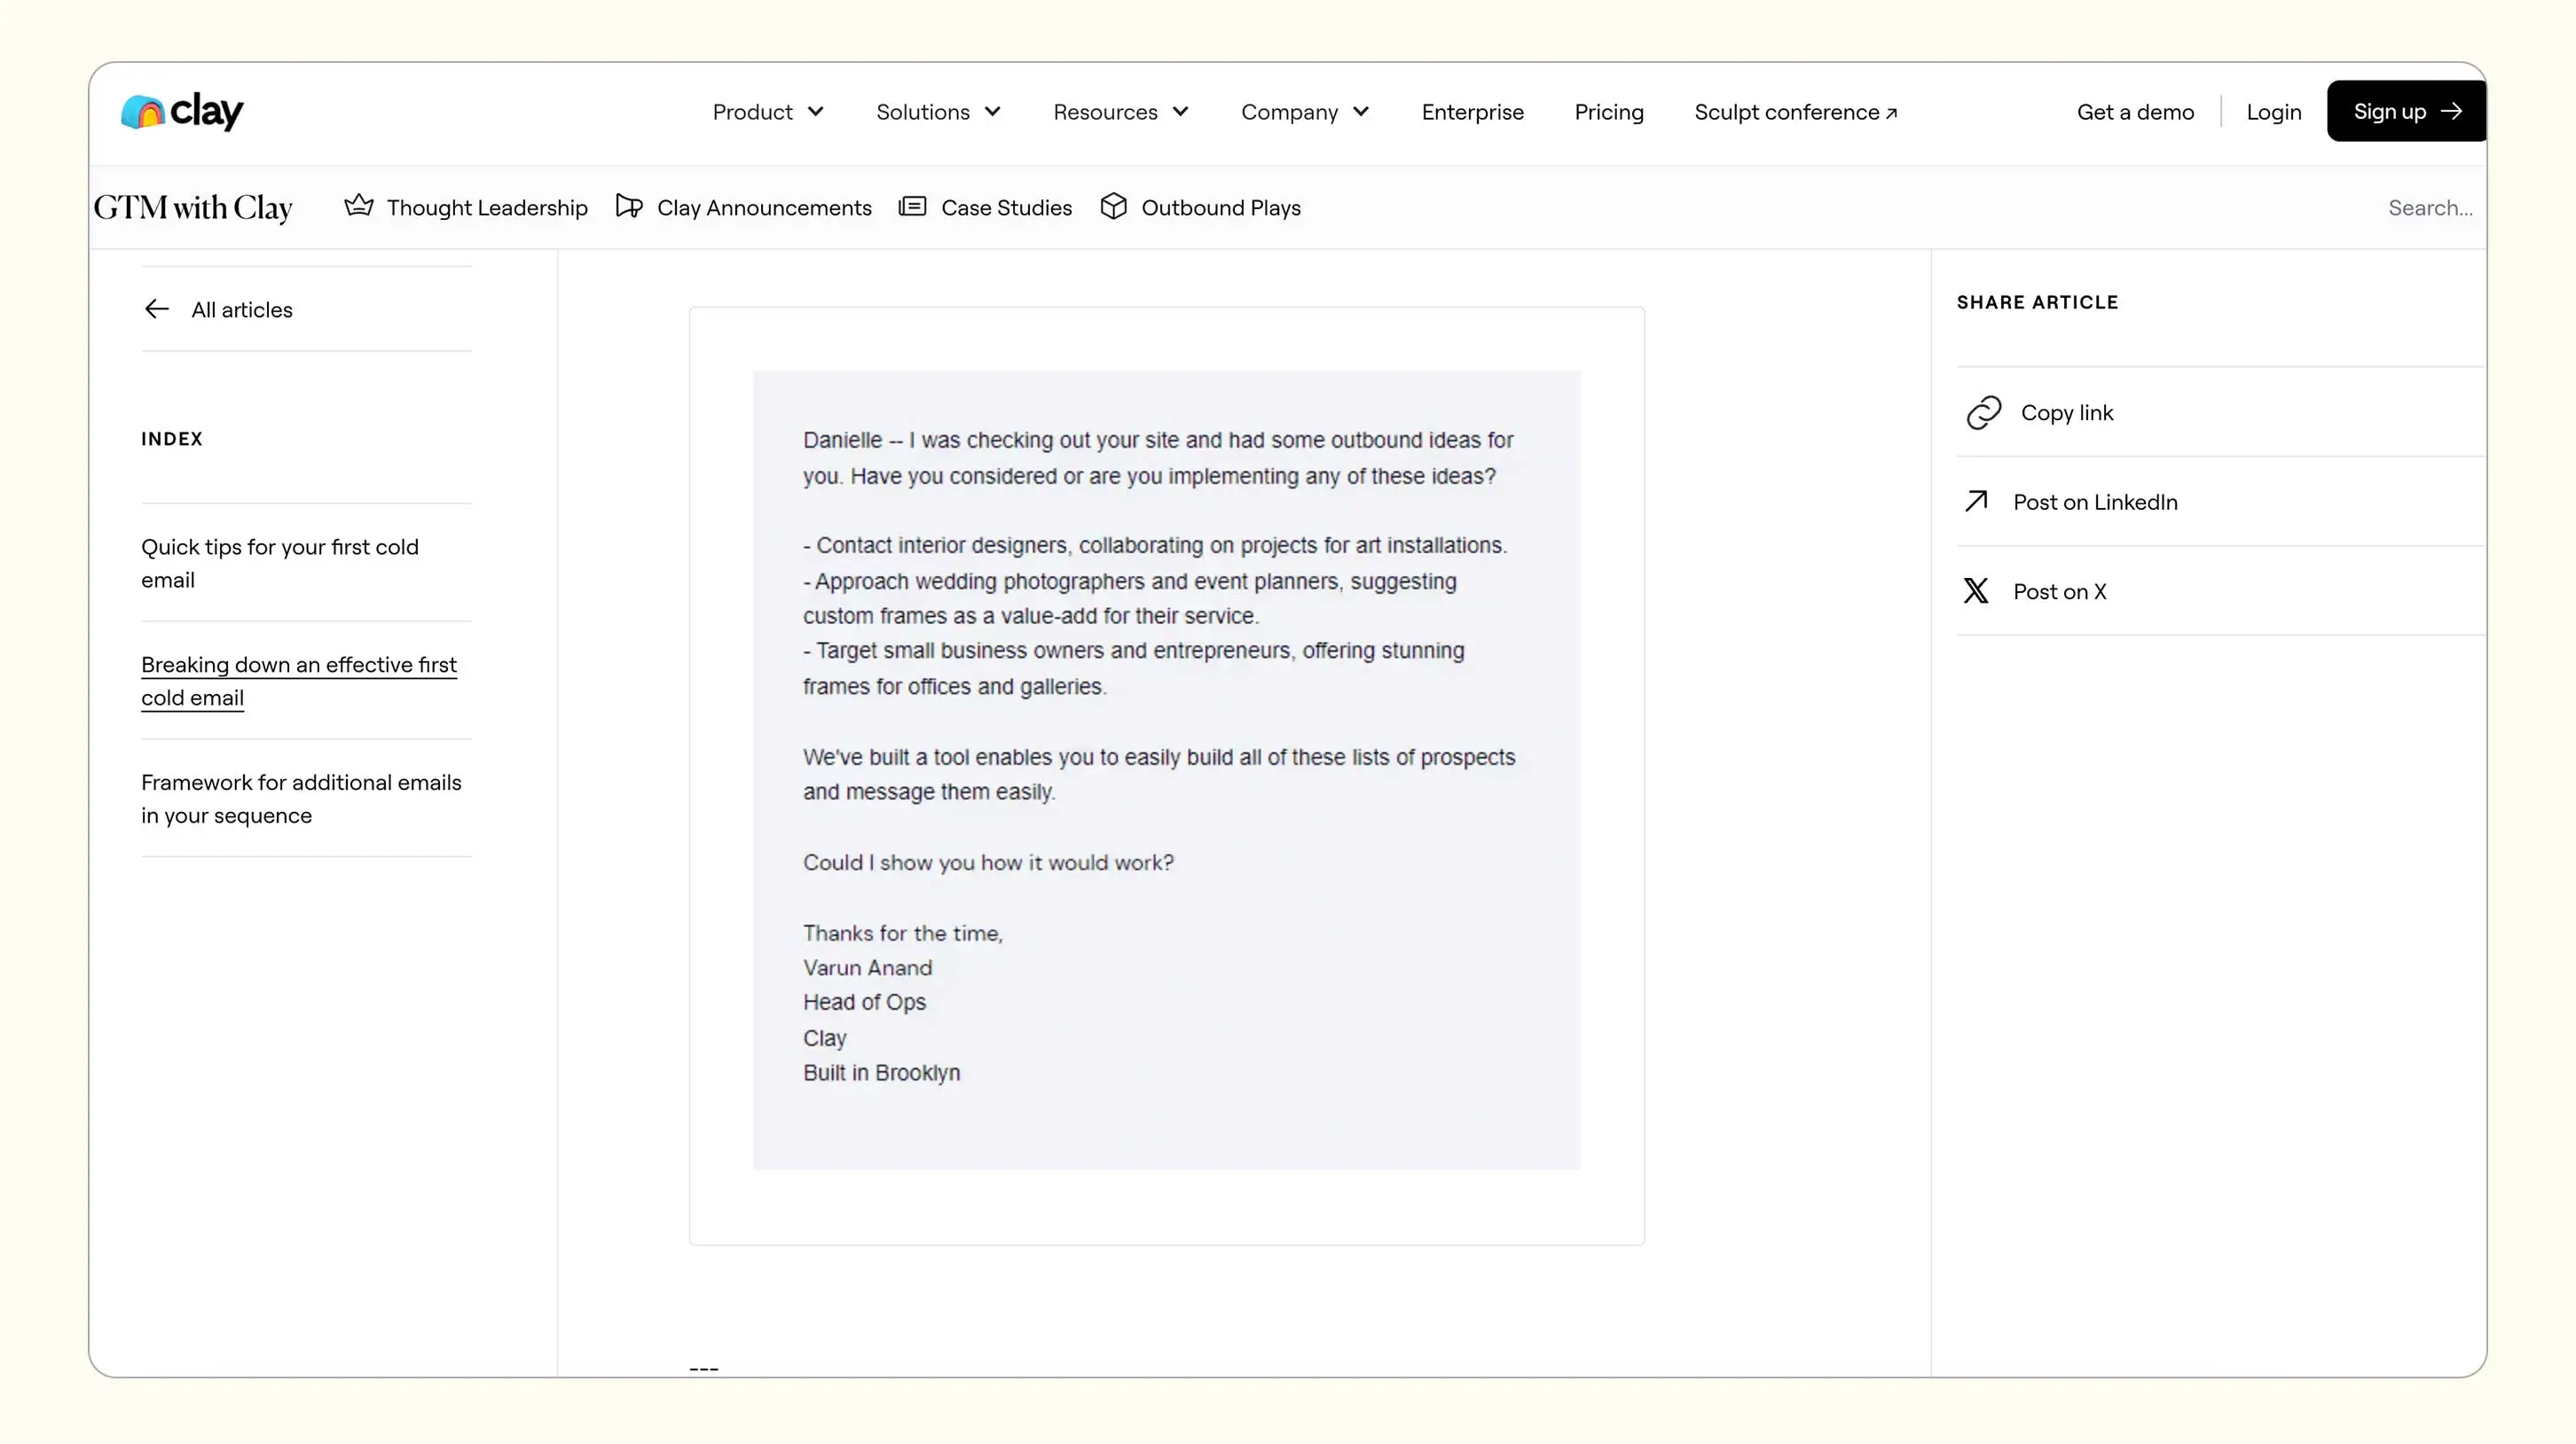Open the Company dropdown chevron
Screen dimensions: 2576x1444
tap(1361, 112)
